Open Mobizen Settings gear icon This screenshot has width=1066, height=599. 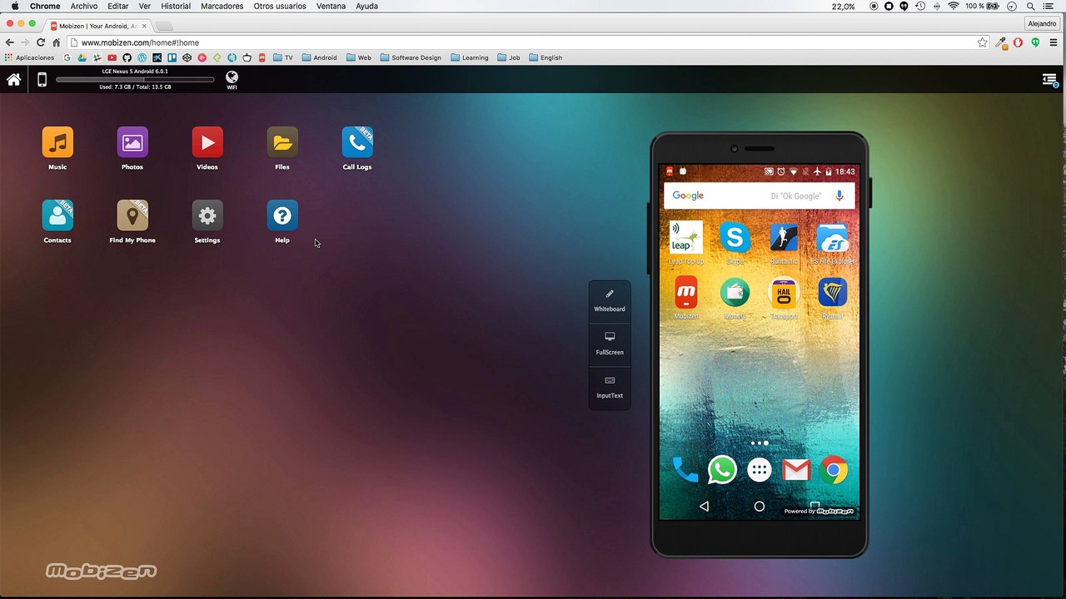[x=207, y=215]
